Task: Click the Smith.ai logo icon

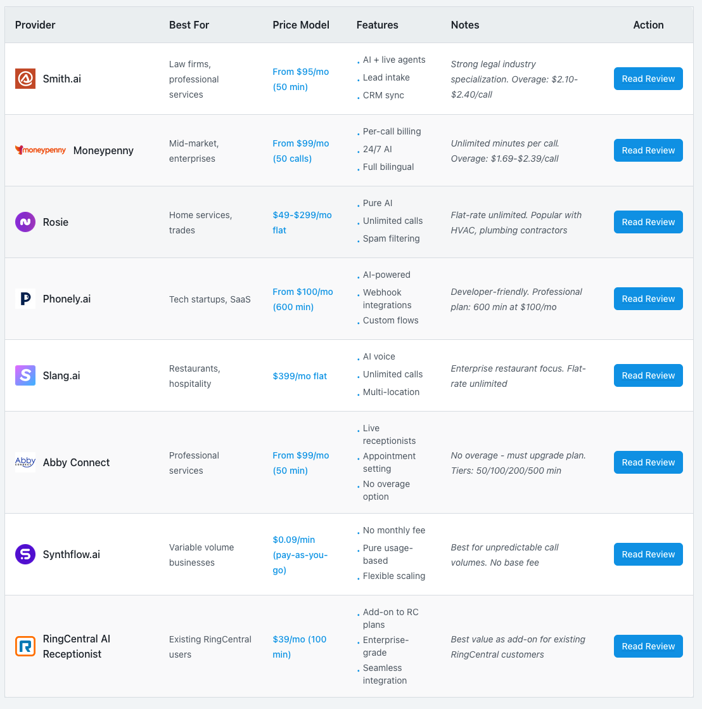Action: pos(25,79)
